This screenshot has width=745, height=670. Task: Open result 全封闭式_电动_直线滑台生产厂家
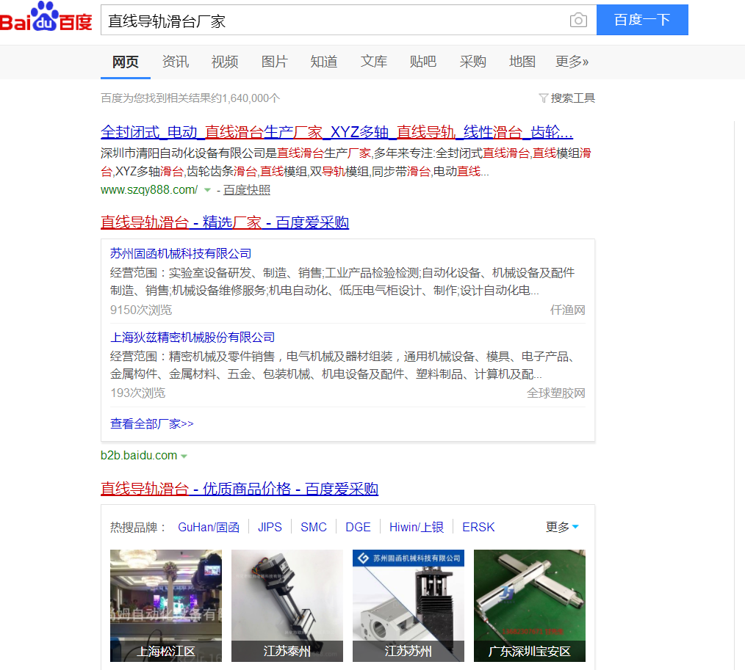coord(336,132)
